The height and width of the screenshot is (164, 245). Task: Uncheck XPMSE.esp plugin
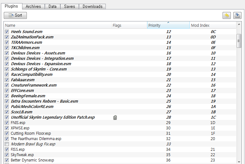(x=7, y=128)
